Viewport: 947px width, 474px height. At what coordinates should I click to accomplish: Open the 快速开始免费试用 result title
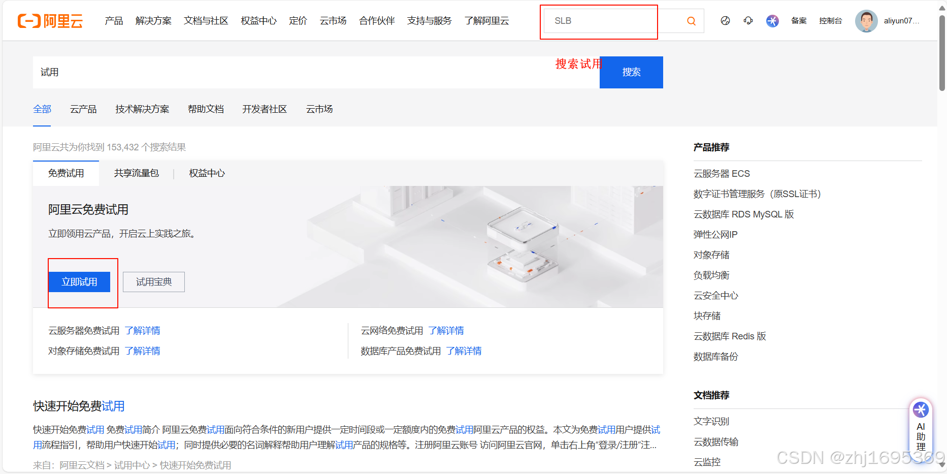pos(79,406)
